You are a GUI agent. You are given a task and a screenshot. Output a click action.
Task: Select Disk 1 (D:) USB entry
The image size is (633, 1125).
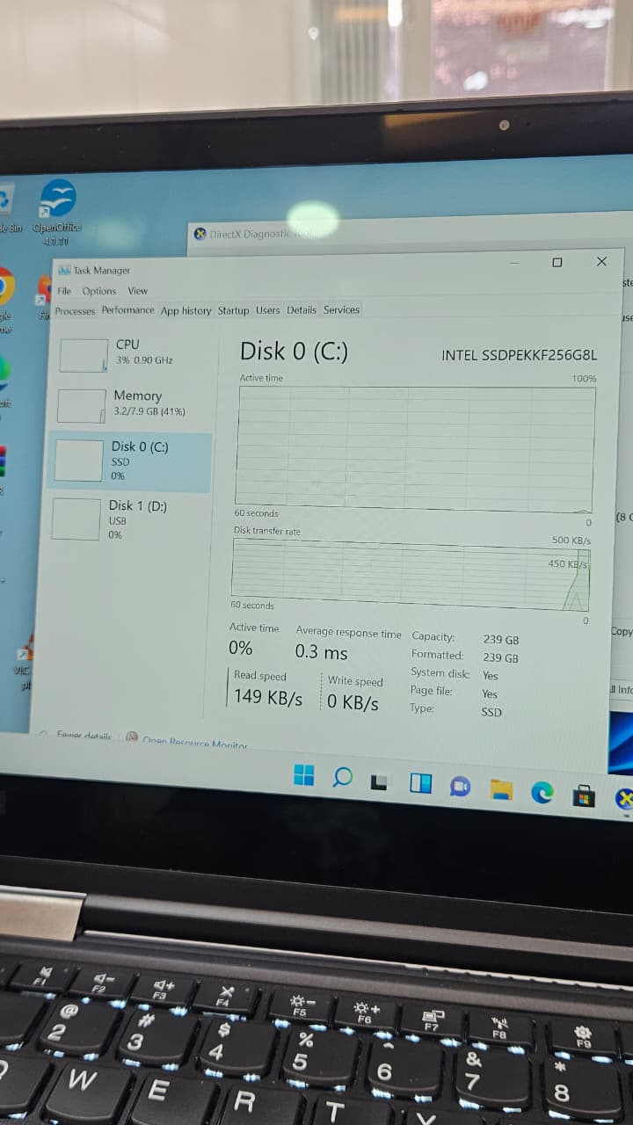click(x=128, y=519)
